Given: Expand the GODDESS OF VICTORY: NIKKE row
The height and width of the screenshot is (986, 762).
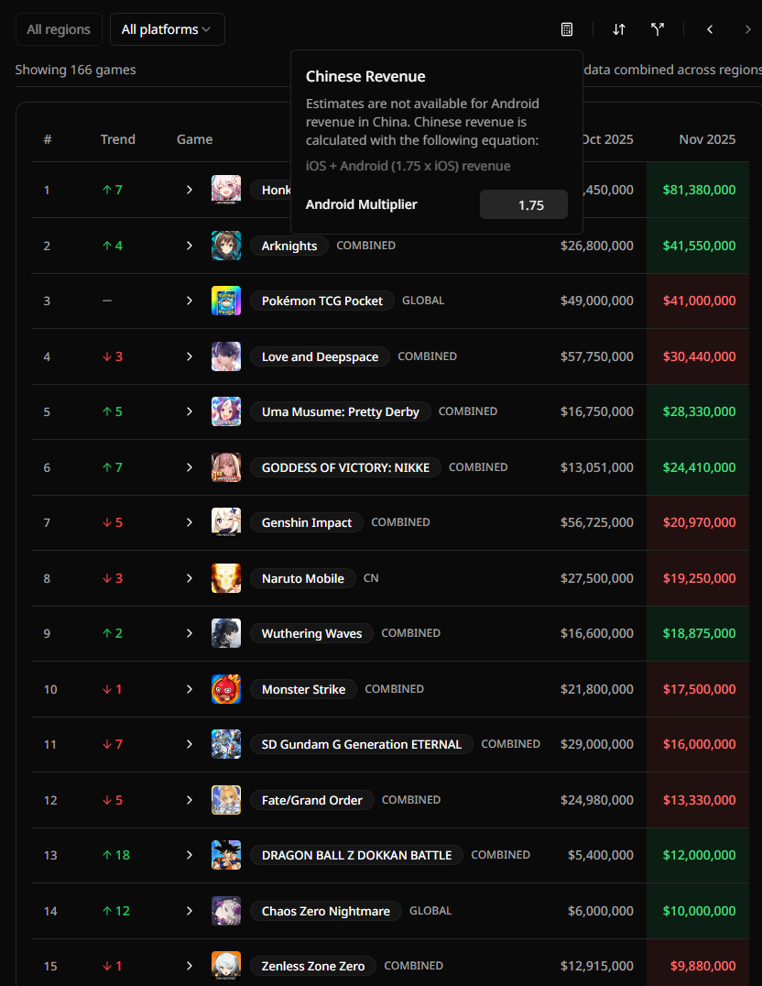Looking at the screenshot, I should 190,467.
